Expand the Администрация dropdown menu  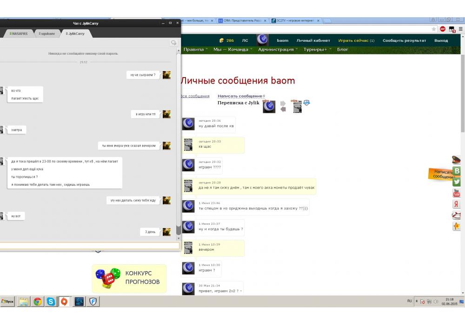[x=278, y=50]
